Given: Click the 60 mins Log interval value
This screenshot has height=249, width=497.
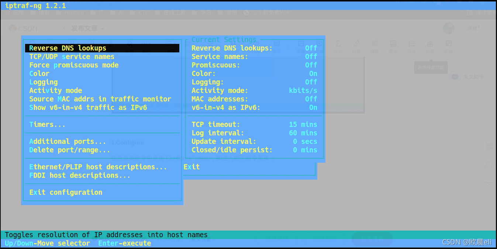Looking at the screenshot, I should [x=303, y=133].
